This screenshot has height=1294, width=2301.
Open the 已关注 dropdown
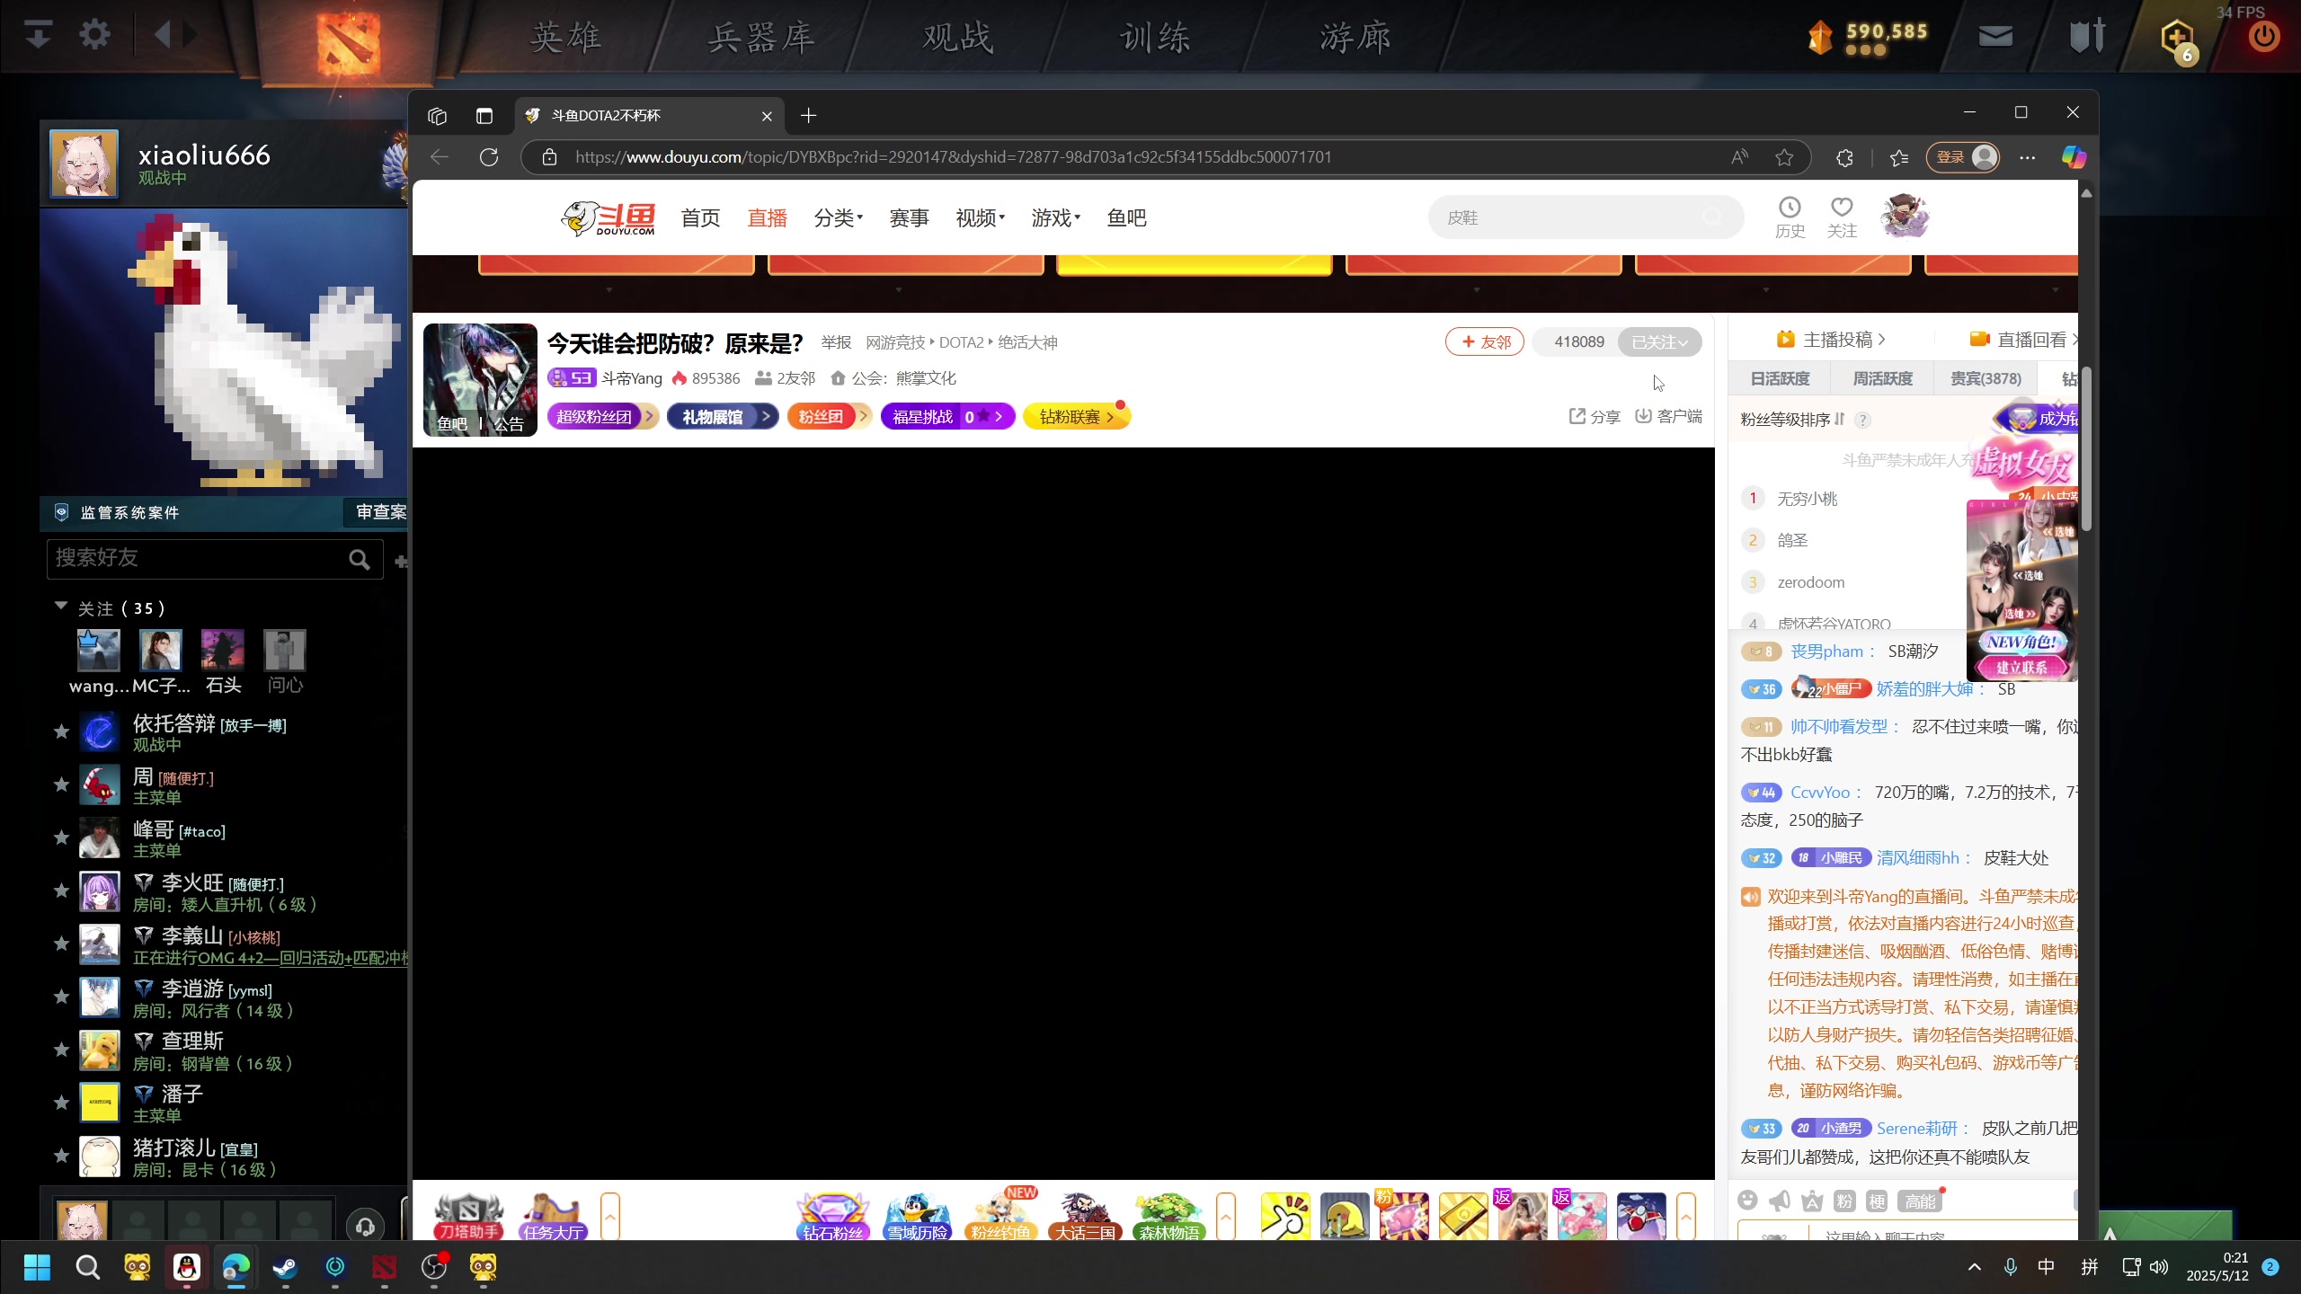pyautogui.click(x=1659, y=341)
